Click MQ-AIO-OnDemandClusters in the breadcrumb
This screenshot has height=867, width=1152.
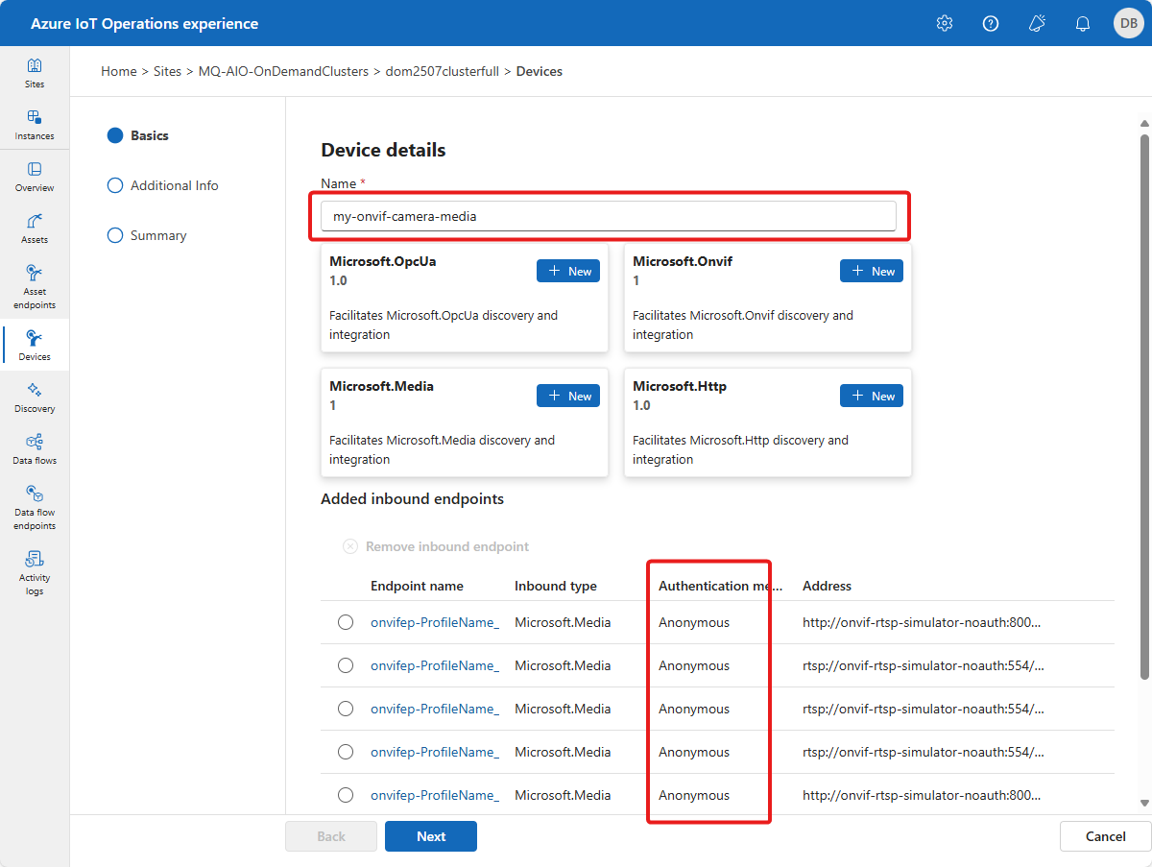(283, 71)
